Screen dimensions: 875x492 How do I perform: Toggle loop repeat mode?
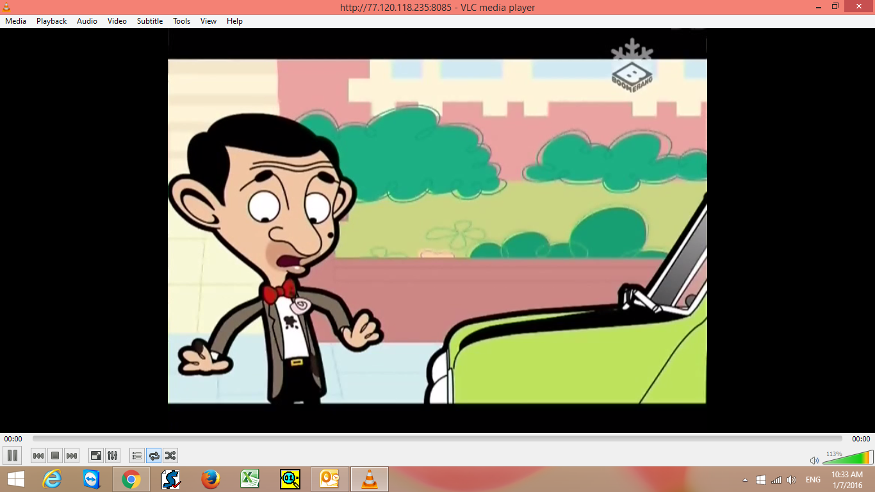[154, 455]
